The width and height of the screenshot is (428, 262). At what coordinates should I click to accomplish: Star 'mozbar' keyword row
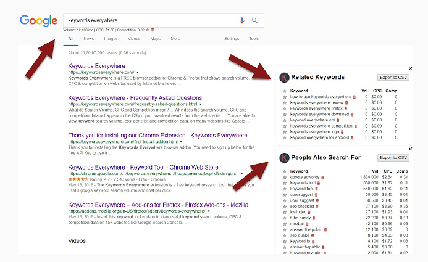coord(285,224)
